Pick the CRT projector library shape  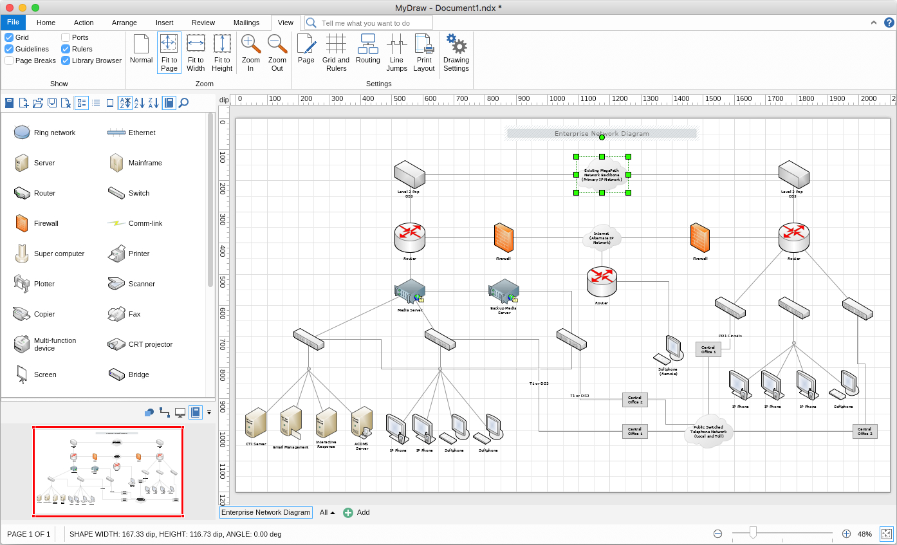tap(116, 344)
